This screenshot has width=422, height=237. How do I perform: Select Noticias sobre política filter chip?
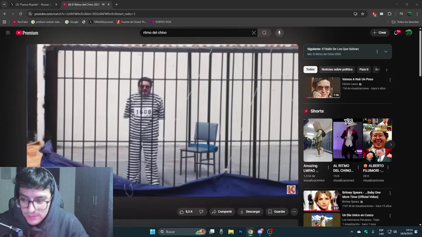pyautogui.click(x=337, y=69)
